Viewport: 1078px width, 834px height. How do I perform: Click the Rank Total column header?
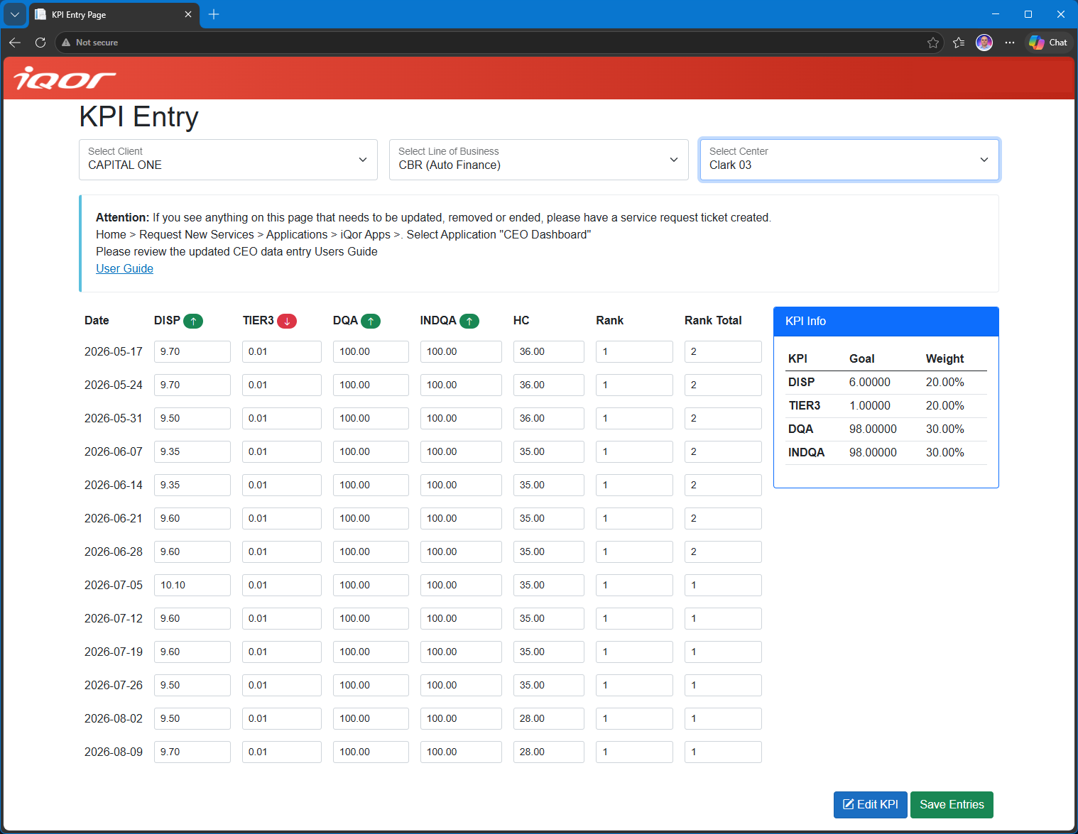713,320
